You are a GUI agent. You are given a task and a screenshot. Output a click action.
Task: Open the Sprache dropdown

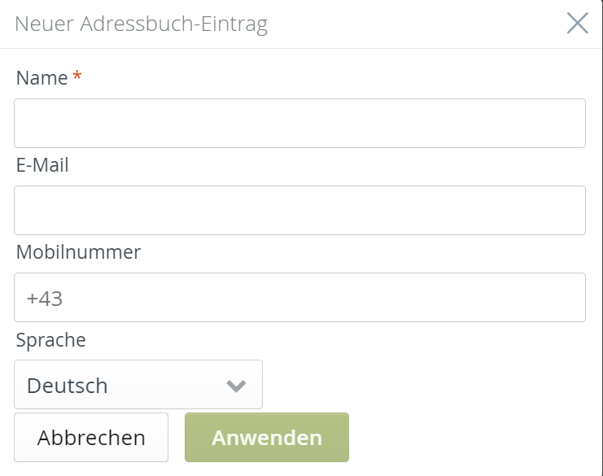[138, 385]
